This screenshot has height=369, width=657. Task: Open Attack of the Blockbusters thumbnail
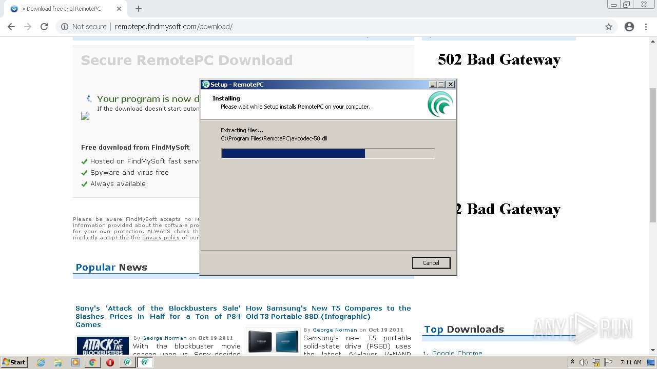(103, 345)
